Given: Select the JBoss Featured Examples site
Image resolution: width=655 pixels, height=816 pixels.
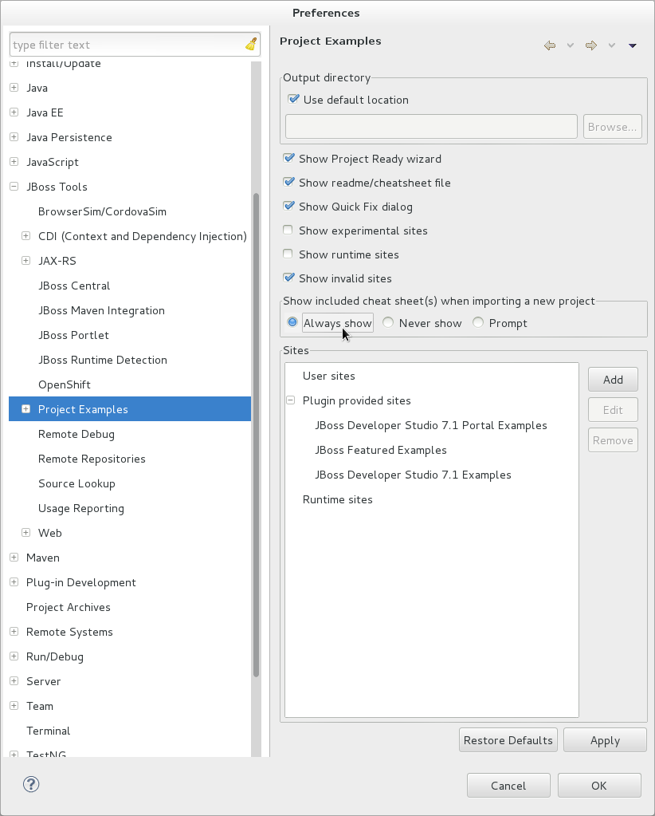Looking at the screenshot, I should point(380,450).
